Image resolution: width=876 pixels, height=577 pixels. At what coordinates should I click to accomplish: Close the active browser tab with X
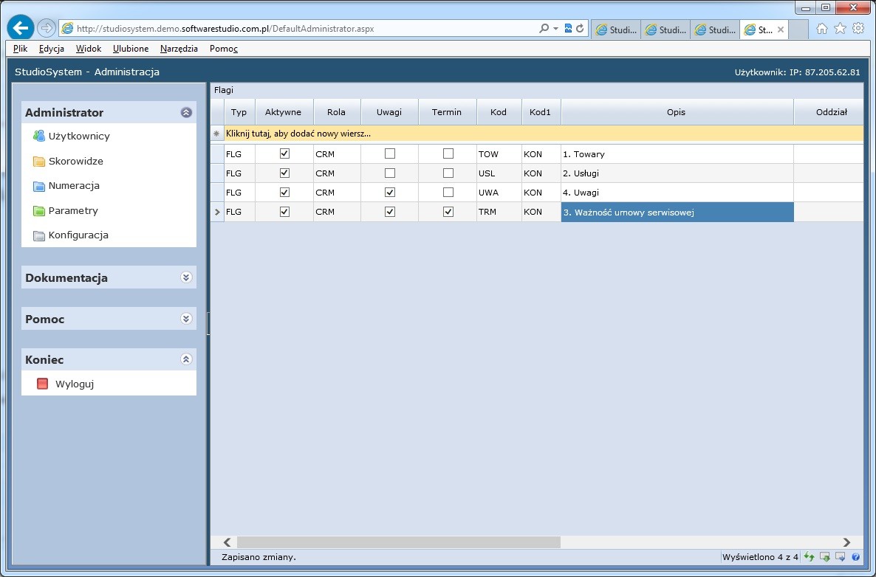[x=781, y=30]
